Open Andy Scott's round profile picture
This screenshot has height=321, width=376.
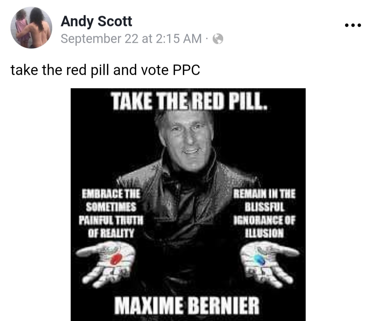31,28
